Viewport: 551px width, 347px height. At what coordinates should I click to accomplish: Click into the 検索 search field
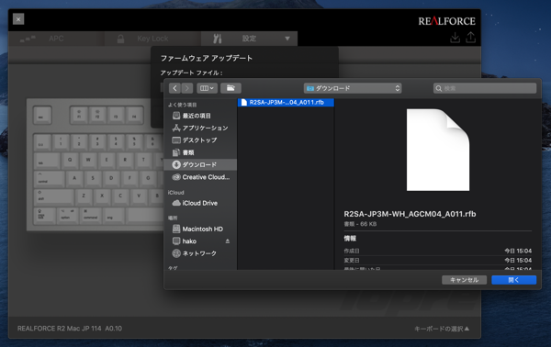(485, 88)
